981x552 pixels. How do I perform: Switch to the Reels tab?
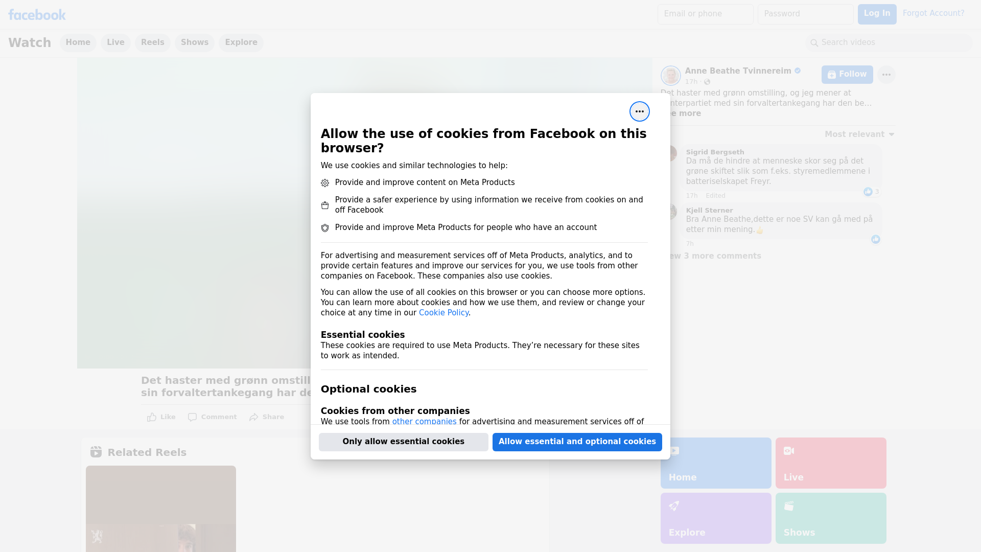pyautogui.click(x=152, y=42)
